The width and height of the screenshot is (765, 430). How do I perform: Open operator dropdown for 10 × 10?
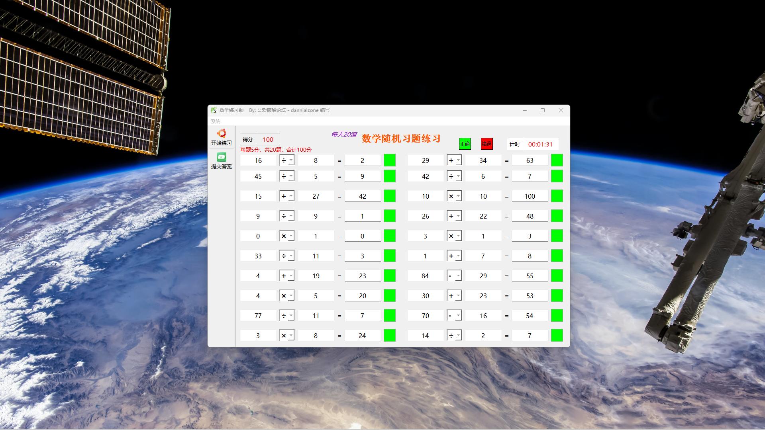pyautogui.click(x=458, y=196)
